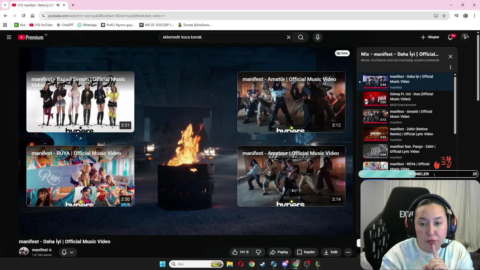480x270 pixels.
Task: Open Chrome home page button
Action: point(32,16)
